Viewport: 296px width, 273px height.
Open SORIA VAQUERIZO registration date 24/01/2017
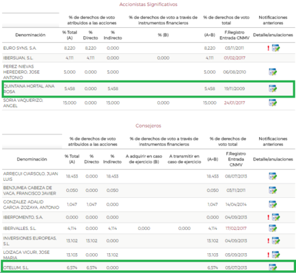tap(234, 102)
